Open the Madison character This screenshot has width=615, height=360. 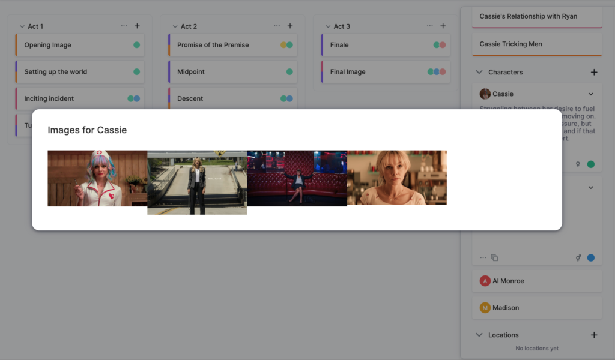point(537,308)
